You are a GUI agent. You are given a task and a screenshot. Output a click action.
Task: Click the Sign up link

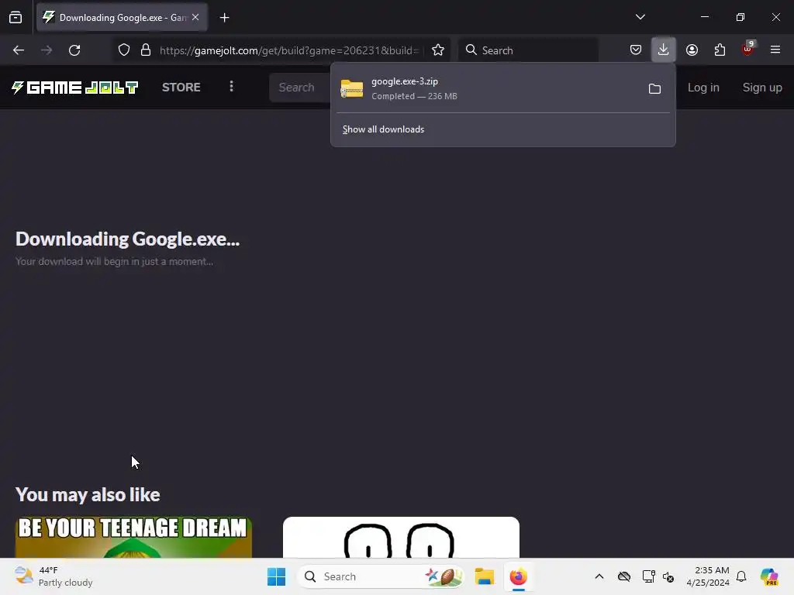(762, 88)
